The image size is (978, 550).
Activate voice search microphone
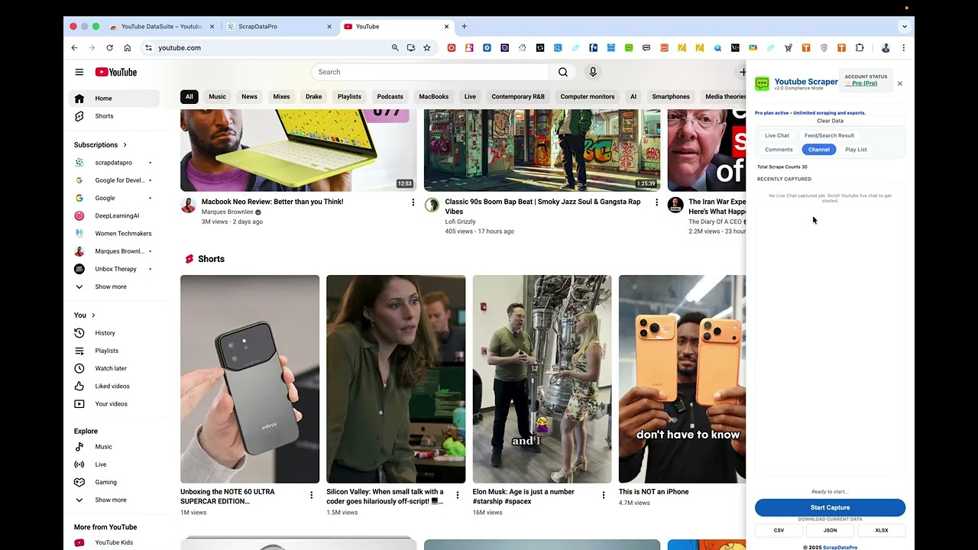592,72
